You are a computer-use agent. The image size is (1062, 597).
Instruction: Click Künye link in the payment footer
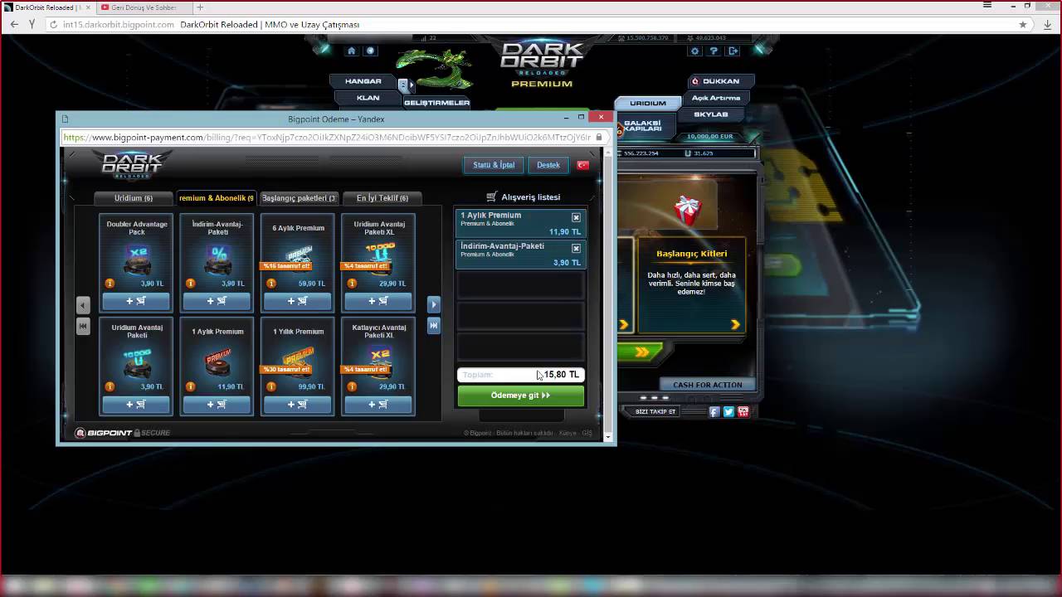568,433
